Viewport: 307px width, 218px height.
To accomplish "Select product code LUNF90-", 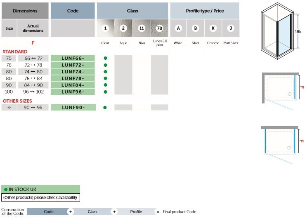I will [x=73, y=107].
